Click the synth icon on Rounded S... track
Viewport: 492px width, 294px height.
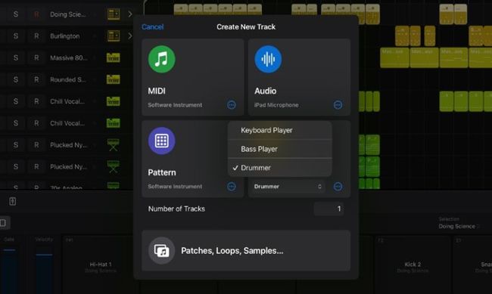[114, 79]
